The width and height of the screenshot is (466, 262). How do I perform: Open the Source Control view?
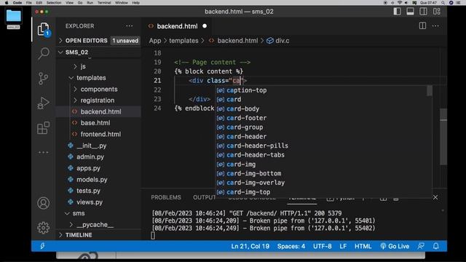coord(44,79)
